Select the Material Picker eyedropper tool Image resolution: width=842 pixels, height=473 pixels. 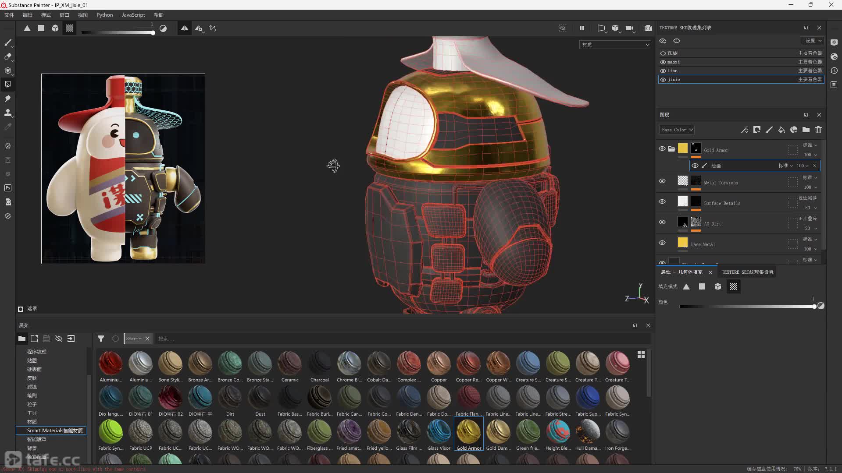(8, 127)
